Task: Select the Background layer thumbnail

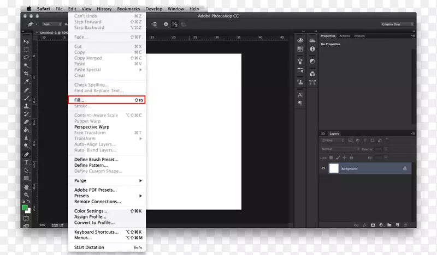Action: pos(333,168)
